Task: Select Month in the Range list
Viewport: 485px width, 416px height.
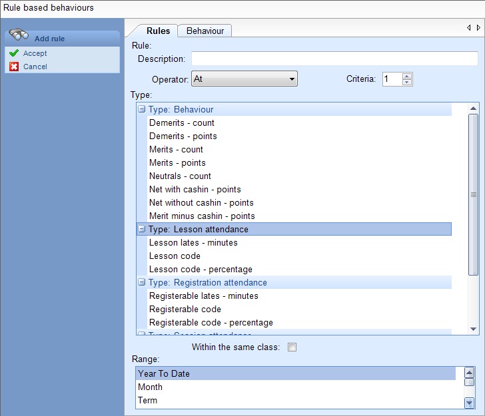Action: [150, 387]
